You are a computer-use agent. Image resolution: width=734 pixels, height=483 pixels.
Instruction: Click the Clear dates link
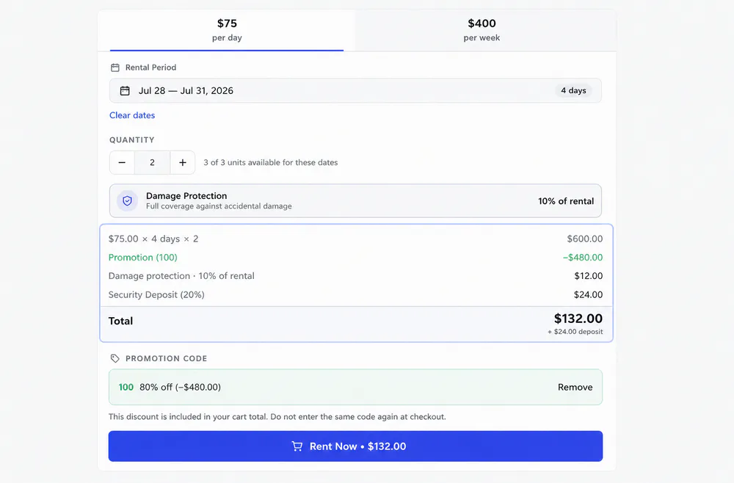(x=132, y=115)
